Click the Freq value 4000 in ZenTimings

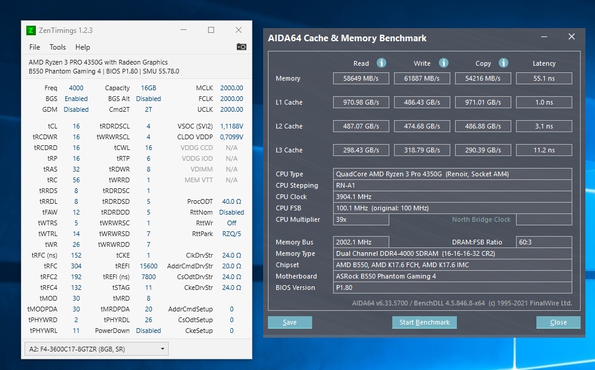coord(76,88)
